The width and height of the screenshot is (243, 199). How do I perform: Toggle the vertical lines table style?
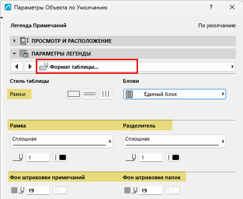(x=105, y=94)
